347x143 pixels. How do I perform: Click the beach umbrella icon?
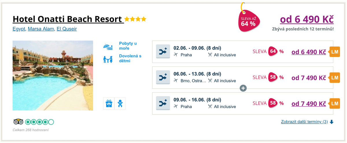click(108, 46)
